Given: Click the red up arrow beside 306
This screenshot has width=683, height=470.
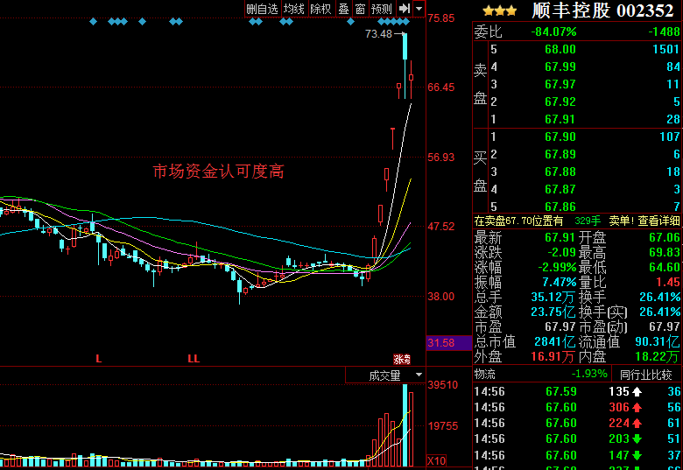Looking at the screenshot, I should [637, 407].
